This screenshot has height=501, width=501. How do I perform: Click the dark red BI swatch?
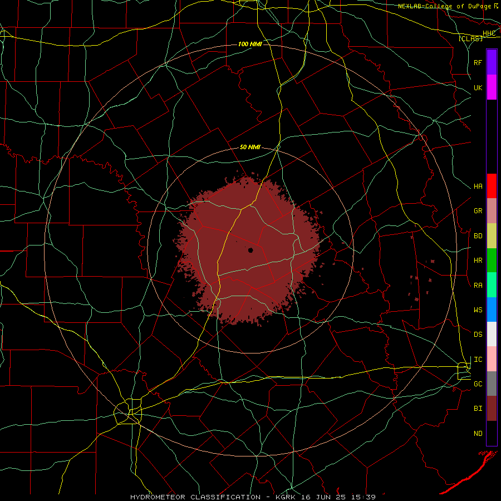[492, 409]
